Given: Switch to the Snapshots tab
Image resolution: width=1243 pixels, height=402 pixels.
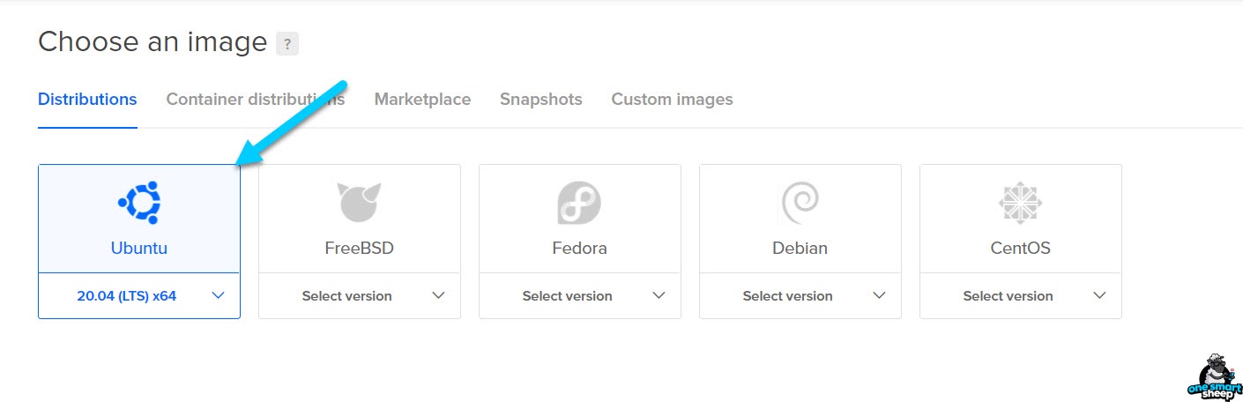Looking at the screenshot, I should tap(541, 100).
